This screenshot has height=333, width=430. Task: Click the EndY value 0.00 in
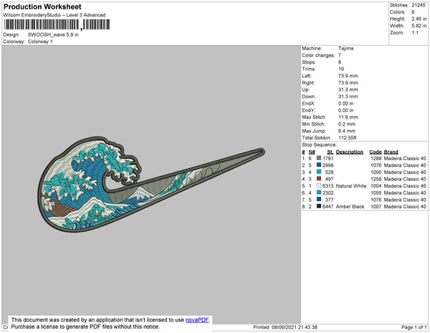pyautogui.click(x=346, y=110)
